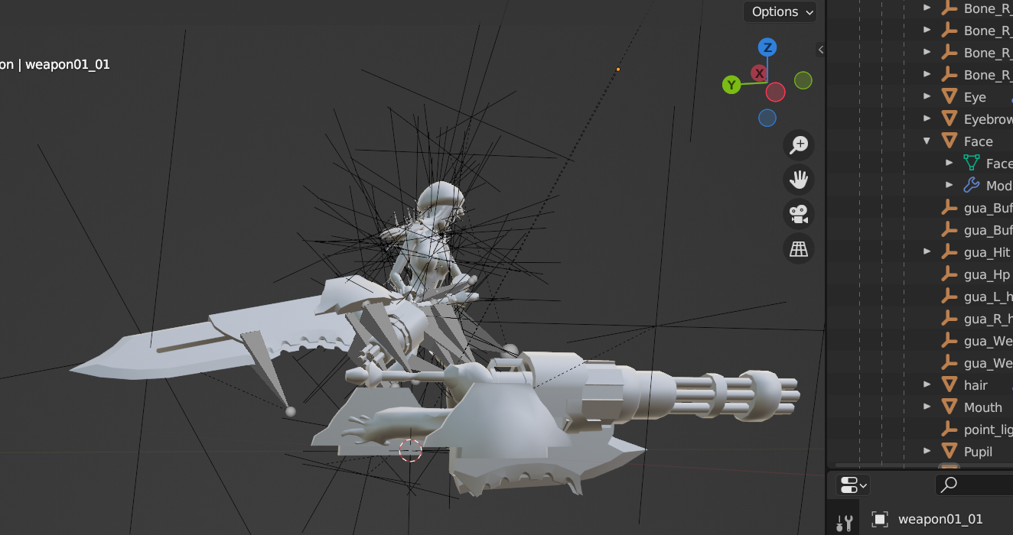Viewport: 1013px width, 535px height.
Task: Click the hair object triangle icon
Action: pos(949,385)
